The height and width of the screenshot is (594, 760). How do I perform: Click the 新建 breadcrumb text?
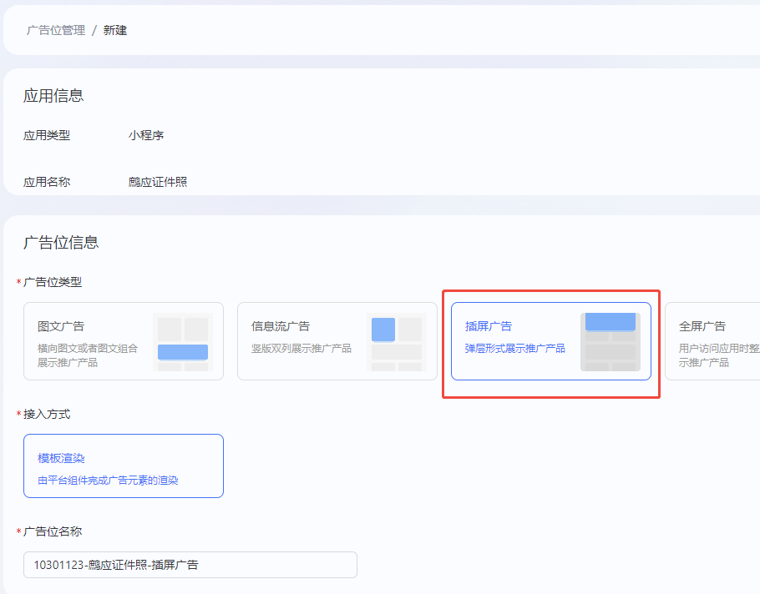click(115, 30)
